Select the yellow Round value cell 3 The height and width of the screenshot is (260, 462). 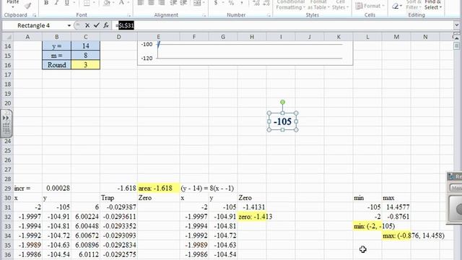tap(85, 65)
